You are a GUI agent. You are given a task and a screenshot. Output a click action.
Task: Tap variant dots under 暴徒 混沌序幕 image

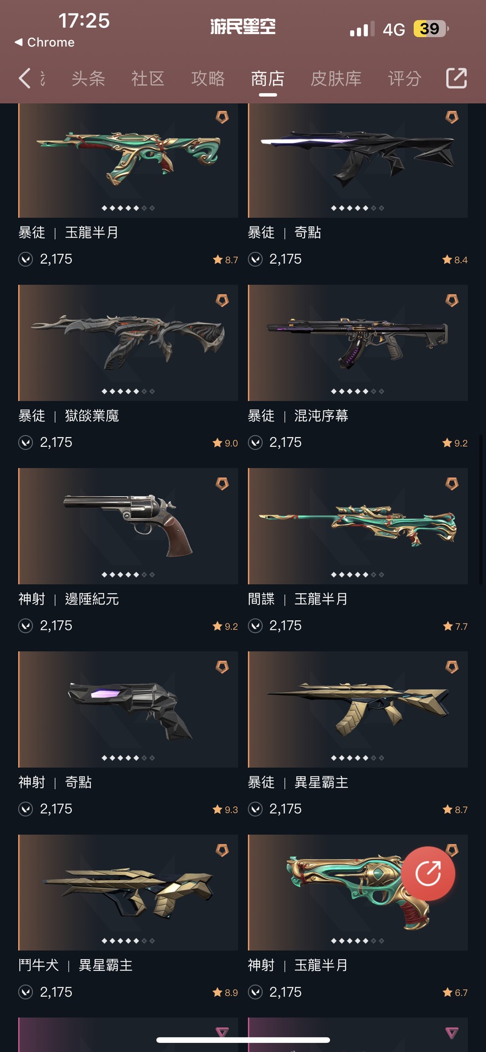pyautogui.click(x=357, y=391)
